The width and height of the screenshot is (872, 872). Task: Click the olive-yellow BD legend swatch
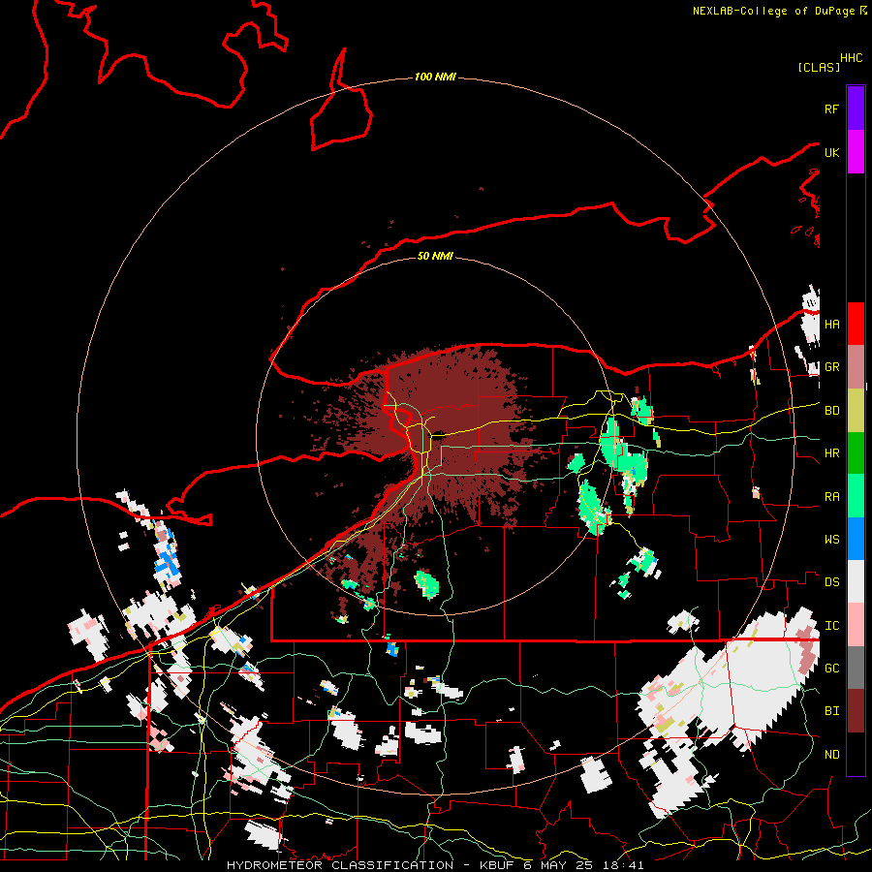pos(856,411)
